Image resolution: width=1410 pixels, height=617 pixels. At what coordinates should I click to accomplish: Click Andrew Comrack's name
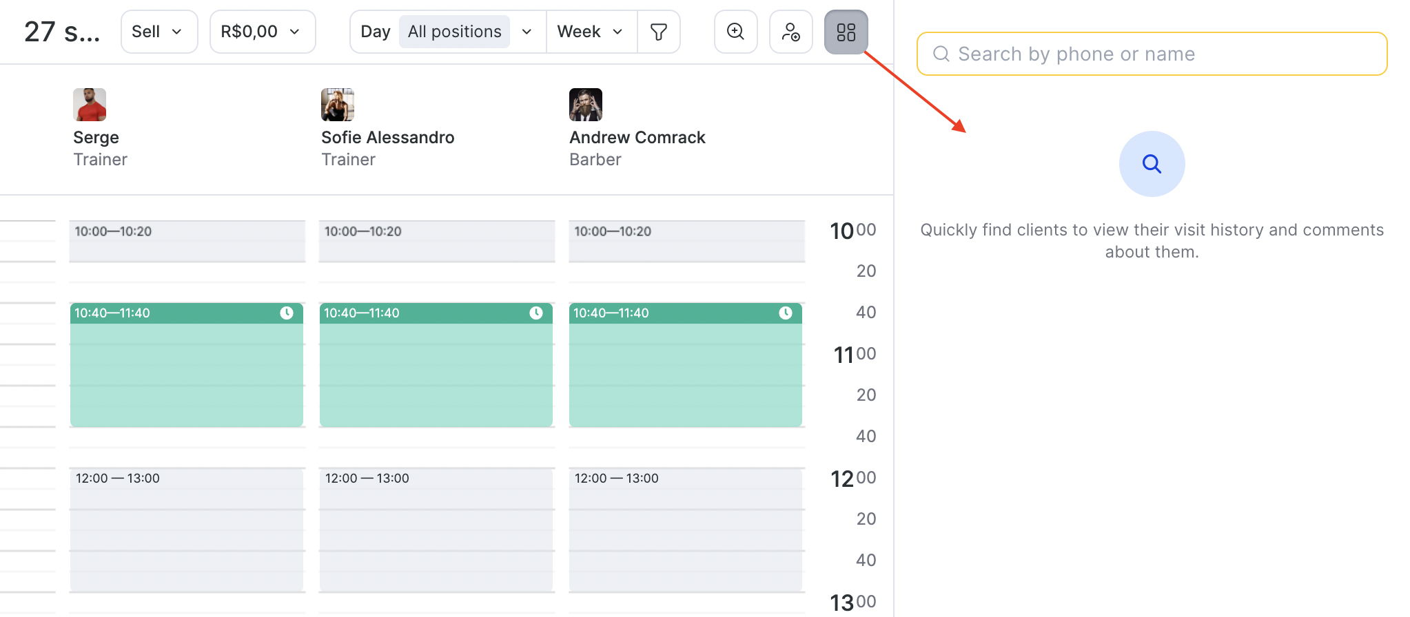637,138
